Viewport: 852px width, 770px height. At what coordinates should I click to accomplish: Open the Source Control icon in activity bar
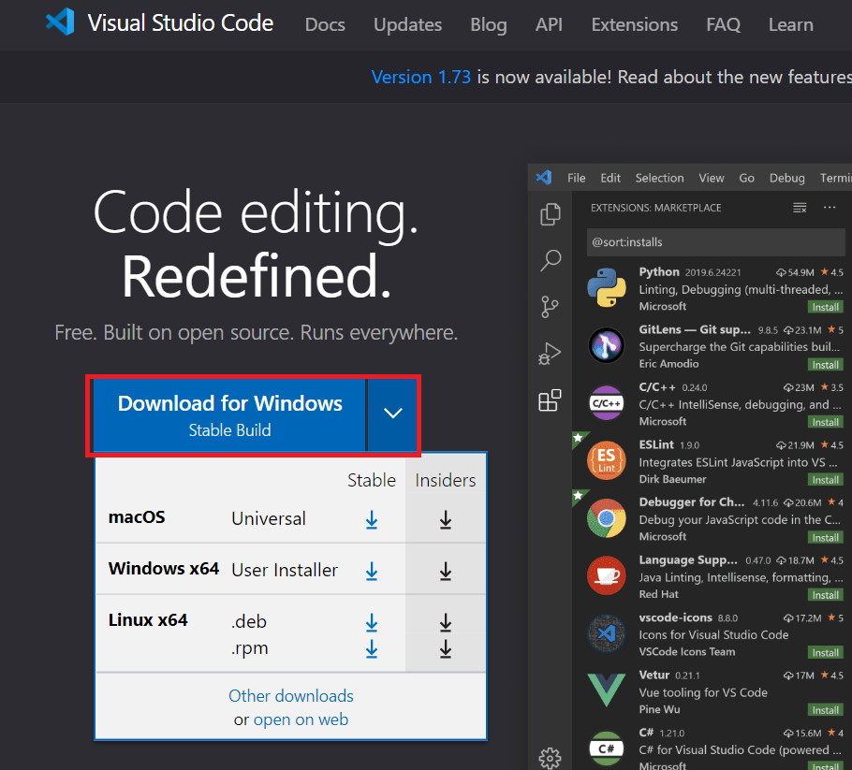(550, 307)
